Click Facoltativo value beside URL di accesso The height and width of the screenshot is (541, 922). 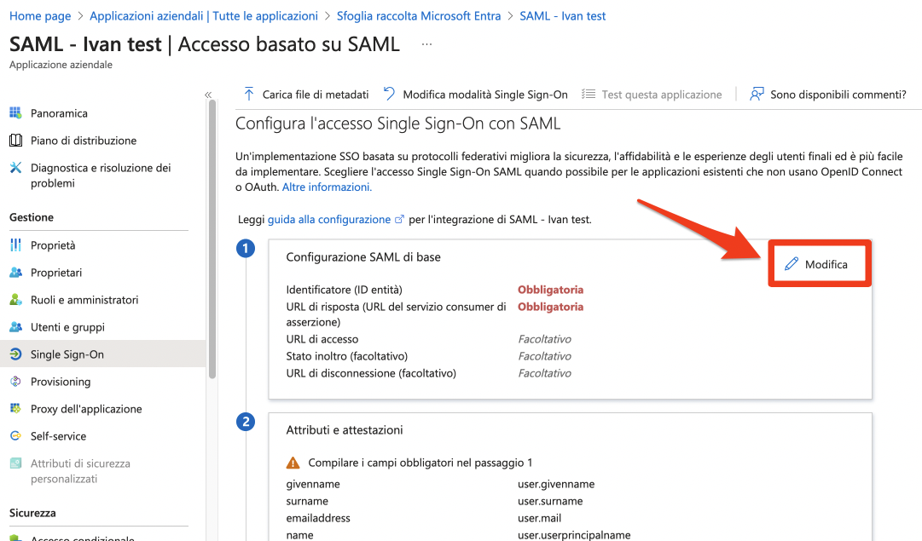544,339
